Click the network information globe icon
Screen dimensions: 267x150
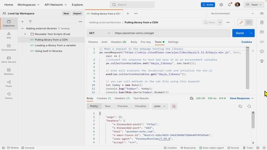point(191,98)
